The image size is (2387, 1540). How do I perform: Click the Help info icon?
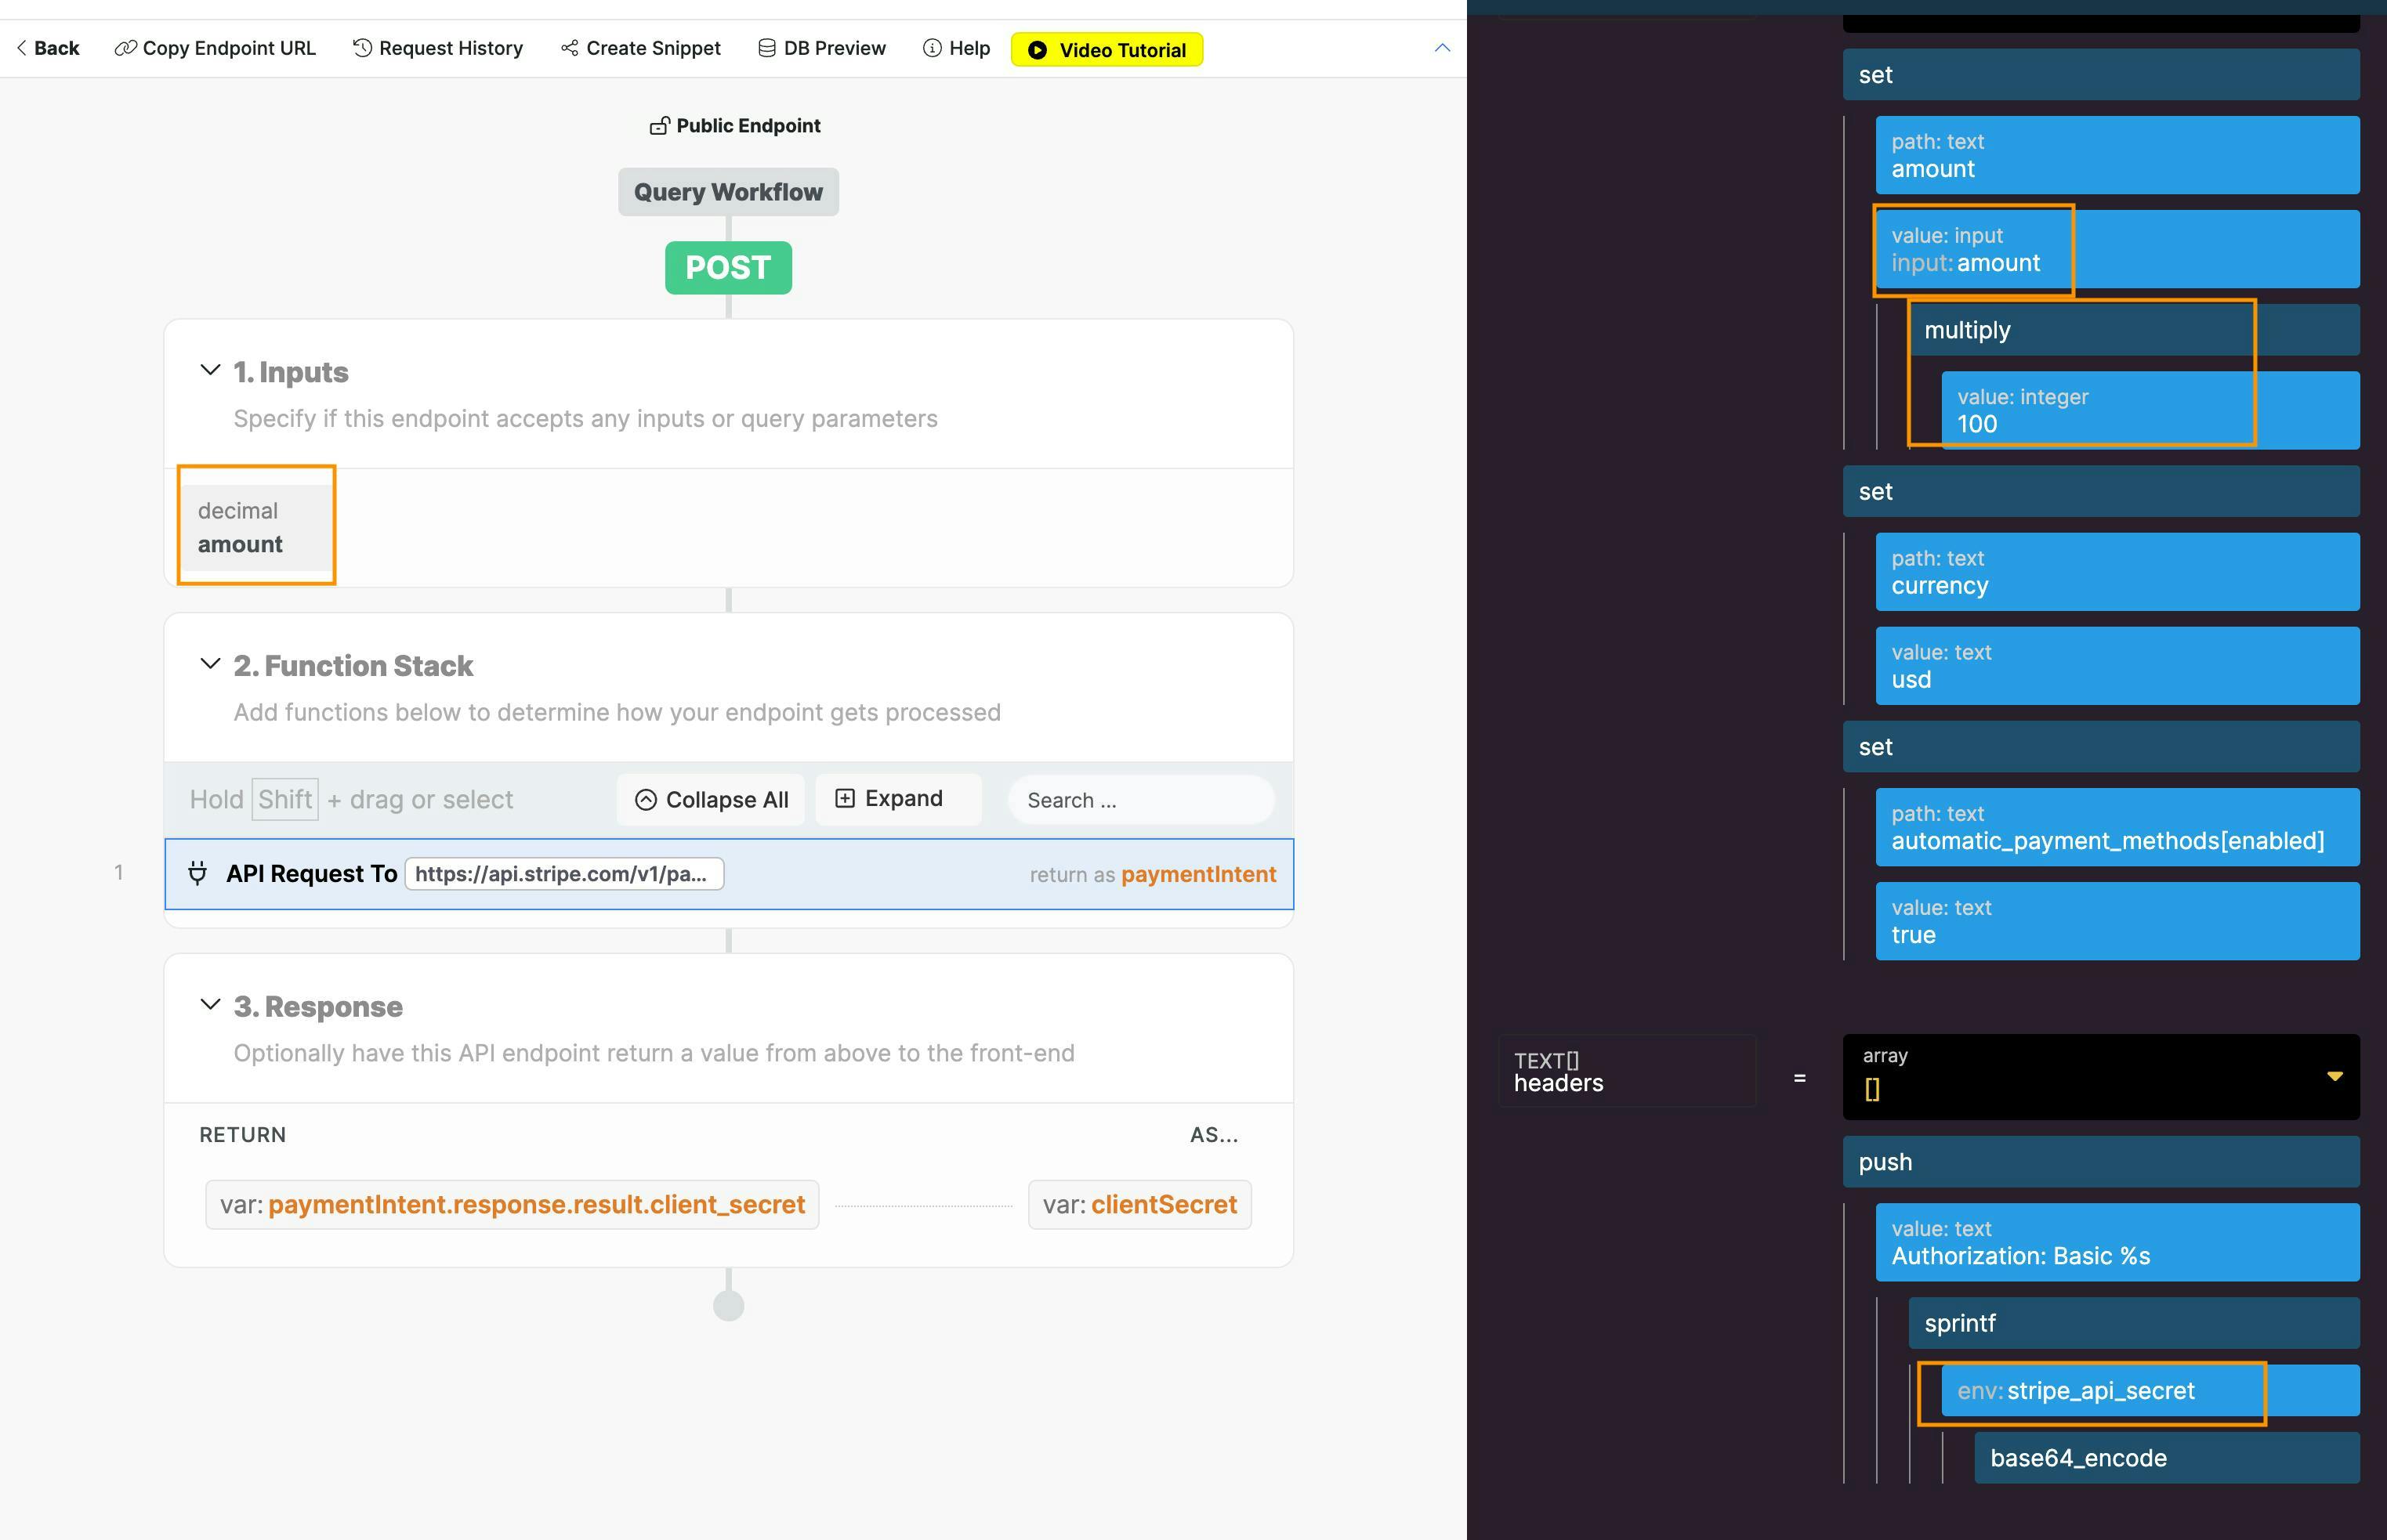coord(932,48)
